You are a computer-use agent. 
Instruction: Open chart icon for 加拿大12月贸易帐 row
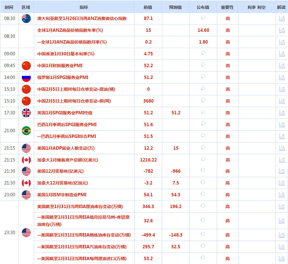282,183
